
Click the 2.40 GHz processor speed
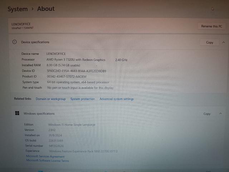(121, 60)
